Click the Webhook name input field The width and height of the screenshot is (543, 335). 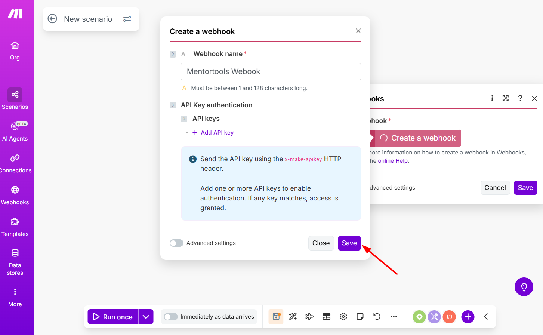point(271,71)
